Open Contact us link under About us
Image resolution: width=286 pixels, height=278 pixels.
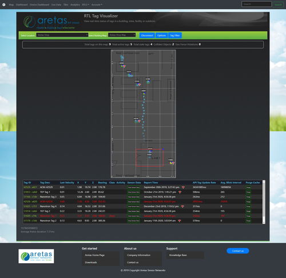click(x=133, y=263)
